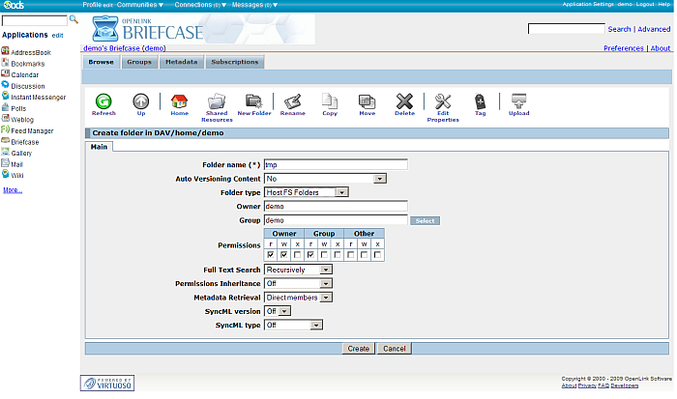Image resolution: width=677 pixels, height=399 pixels.
Task: Open the Folder type dropdown
Action: (x=306, y=192)
